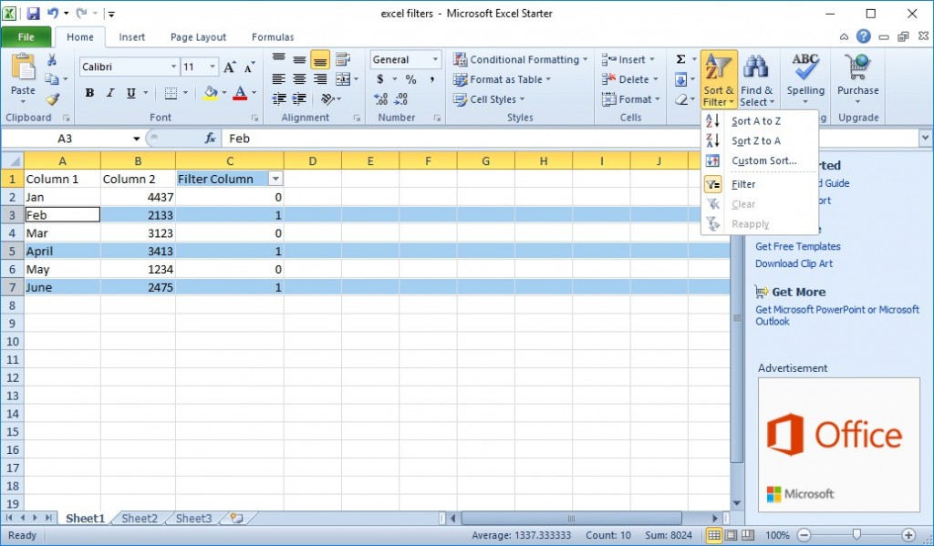
Task: Open the Filter Column autofilter arrow
Action: coord(274,179)
